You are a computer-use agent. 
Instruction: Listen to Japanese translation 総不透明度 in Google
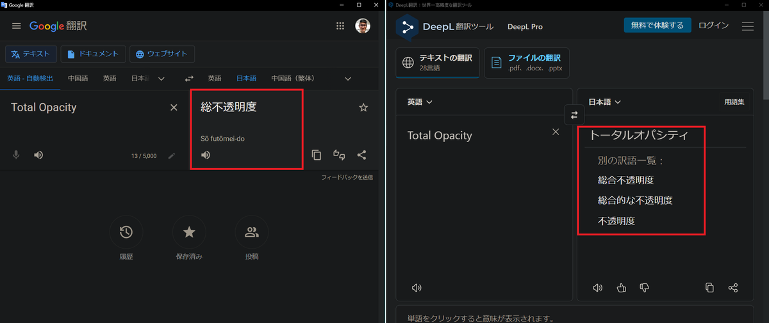point(206,155)
